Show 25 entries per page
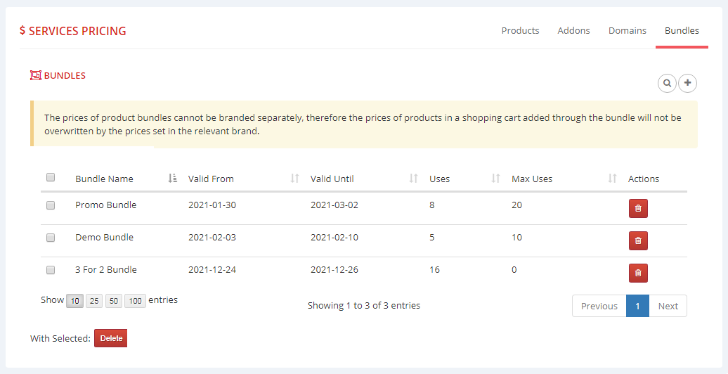Image resolution: width=728 pixels, height=374 pixels. pyautogui.click(x=94, y=301)
